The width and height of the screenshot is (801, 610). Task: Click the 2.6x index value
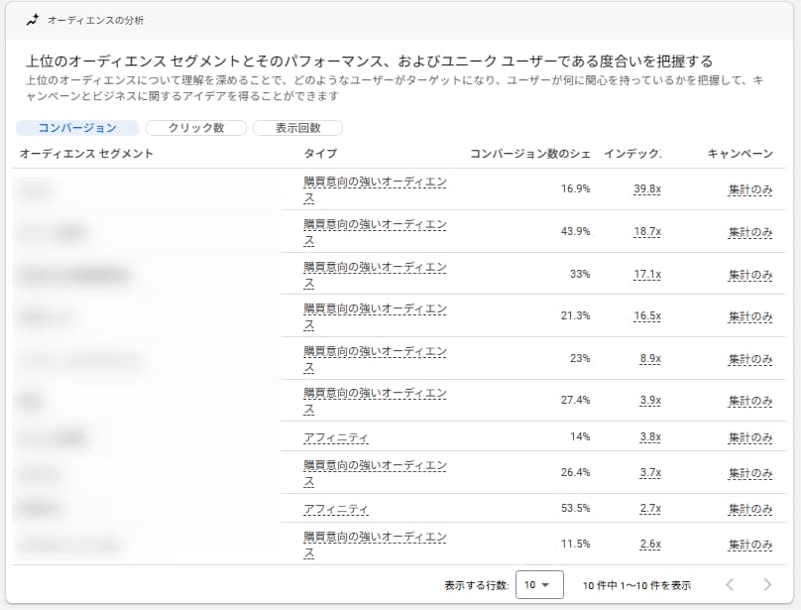[x=650, y=545]
